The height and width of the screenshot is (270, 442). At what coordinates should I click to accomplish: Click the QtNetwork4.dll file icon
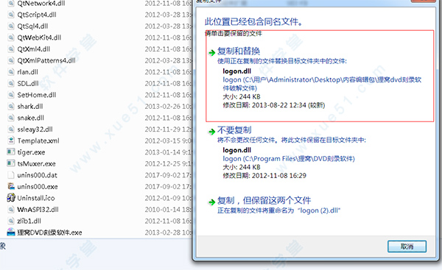coord(11,4)
